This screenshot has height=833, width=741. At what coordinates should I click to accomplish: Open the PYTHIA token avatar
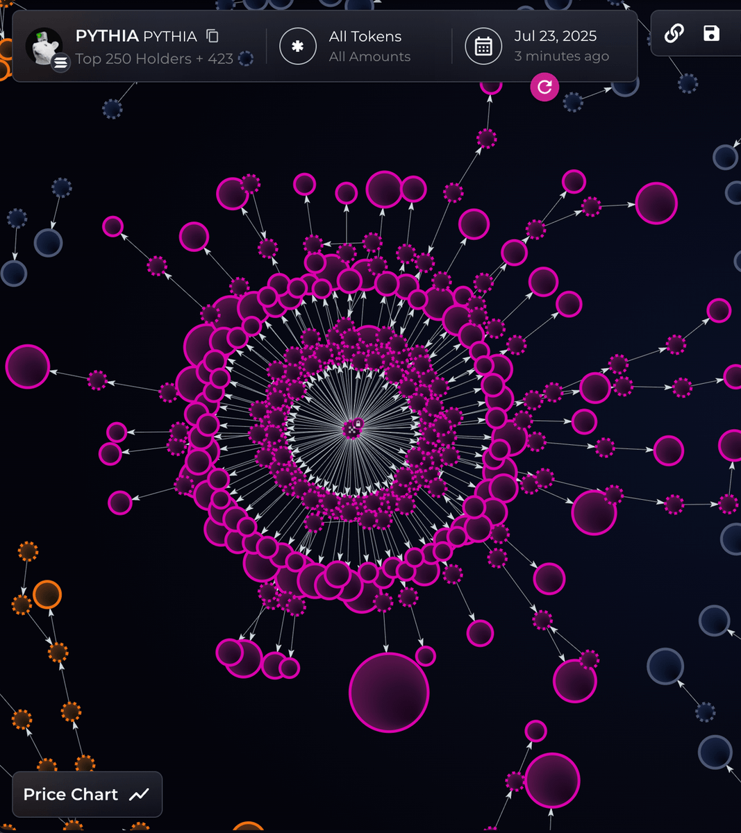44,47
